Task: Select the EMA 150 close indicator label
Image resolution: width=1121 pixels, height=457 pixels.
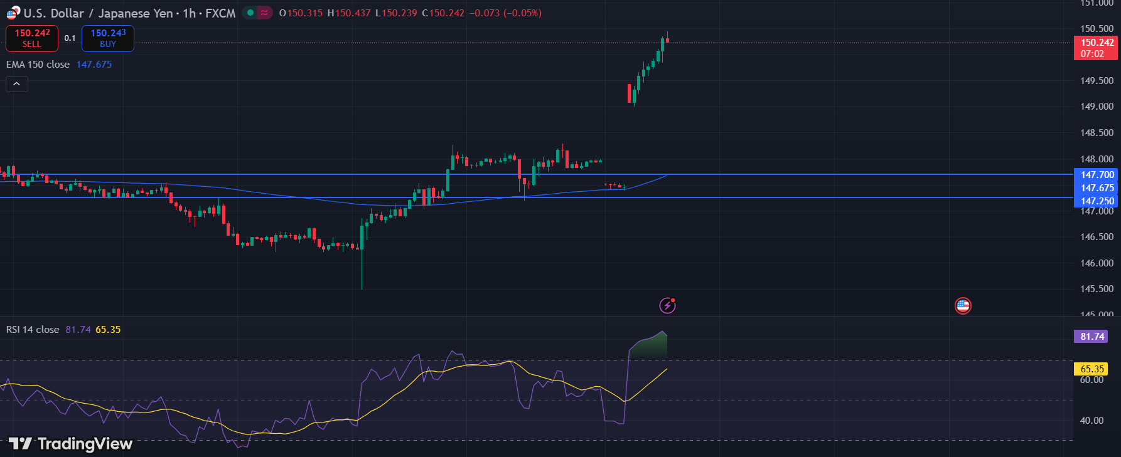Action: pyautogui.click(x=38, y=65)
